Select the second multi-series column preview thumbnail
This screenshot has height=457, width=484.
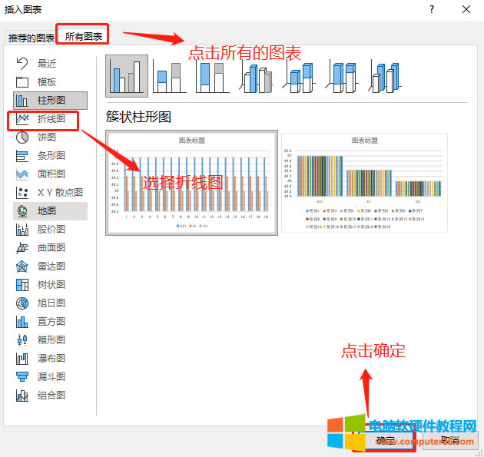point(364,182)
